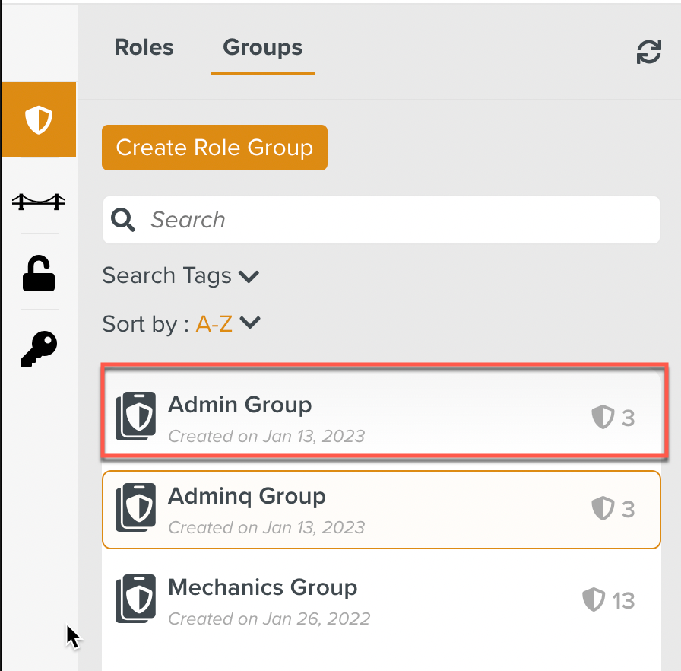
Task: Open the bridge icon in the sidebar
Action: coord(39,201)
